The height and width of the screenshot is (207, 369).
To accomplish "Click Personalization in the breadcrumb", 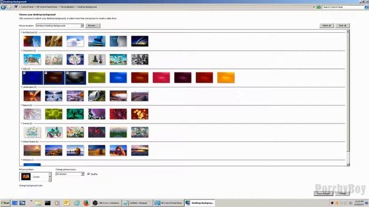I will [67, 7].
